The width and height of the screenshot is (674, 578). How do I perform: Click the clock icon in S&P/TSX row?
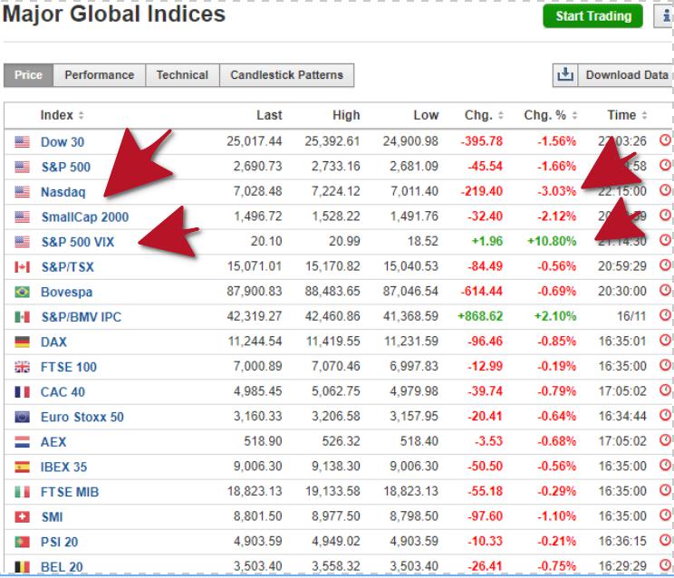[x=666, y=265]
